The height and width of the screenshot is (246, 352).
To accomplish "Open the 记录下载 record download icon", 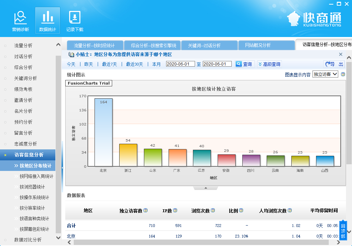I will (75, 21).
